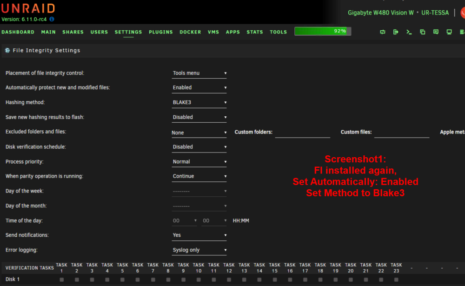Image resolution: width=465 pixels, height=286 pixels.
Task: Open the Hashing method dropdown showing BLAKE3
Action: tap(199, 102)
